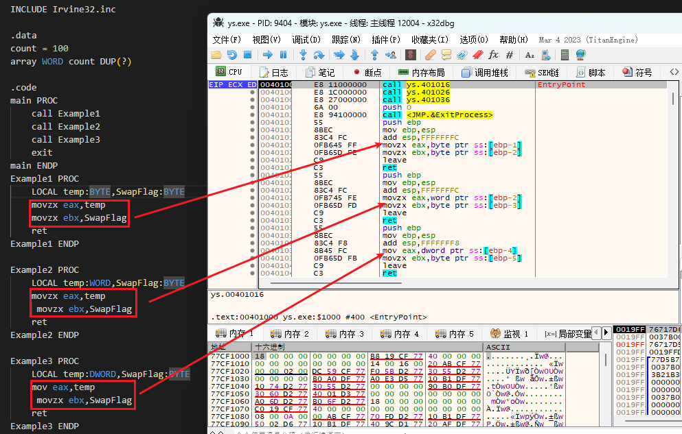This screenshot has height=434, width=682.
Task: Click the globe icon in toolbar
Action: (580, 55)
